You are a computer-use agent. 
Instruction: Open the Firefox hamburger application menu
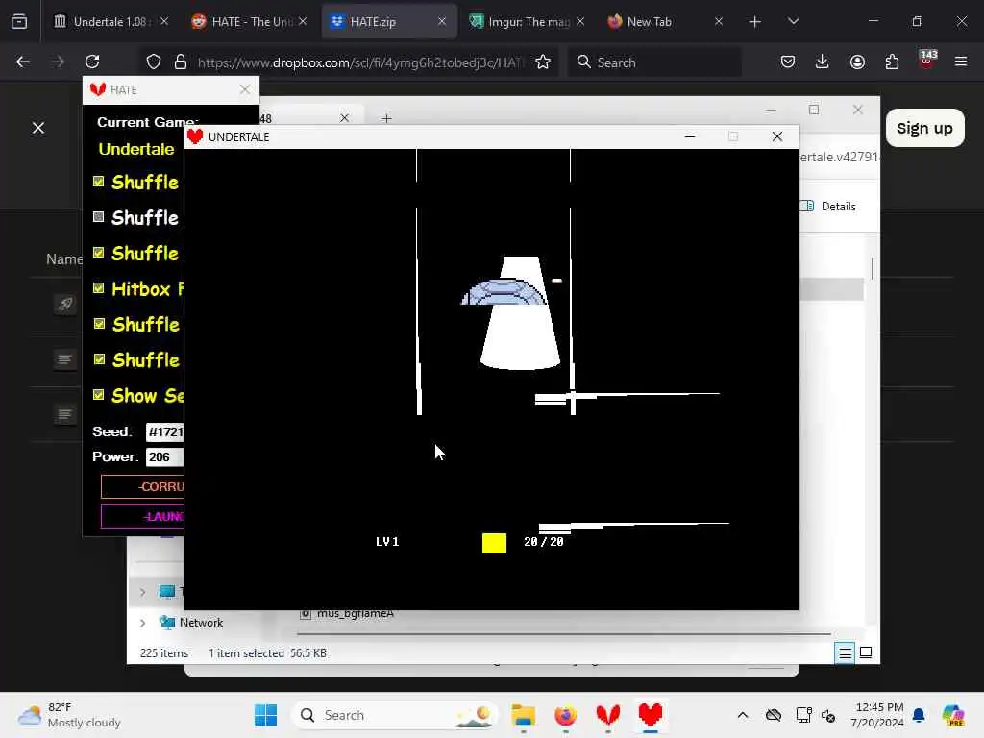(x=961, y=61)
